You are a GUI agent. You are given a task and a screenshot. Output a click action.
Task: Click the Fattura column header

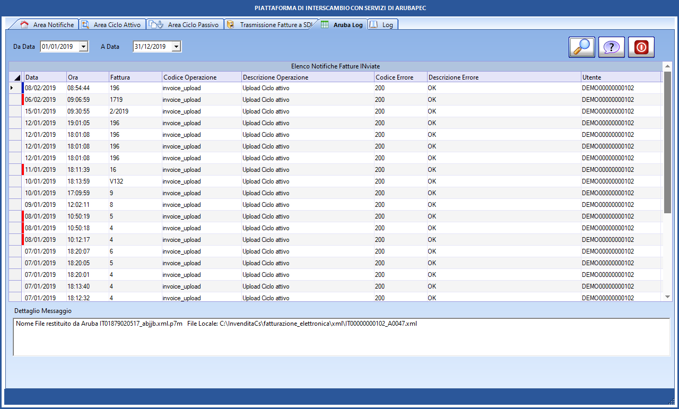point(135,77)
